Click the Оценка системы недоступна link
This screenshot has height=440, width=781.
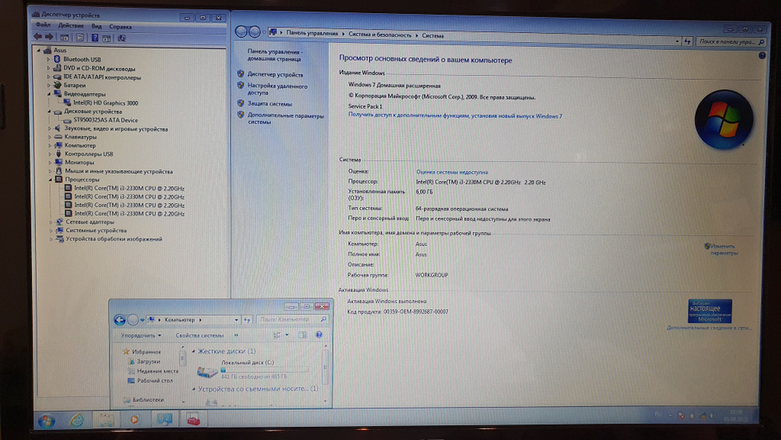451,173
